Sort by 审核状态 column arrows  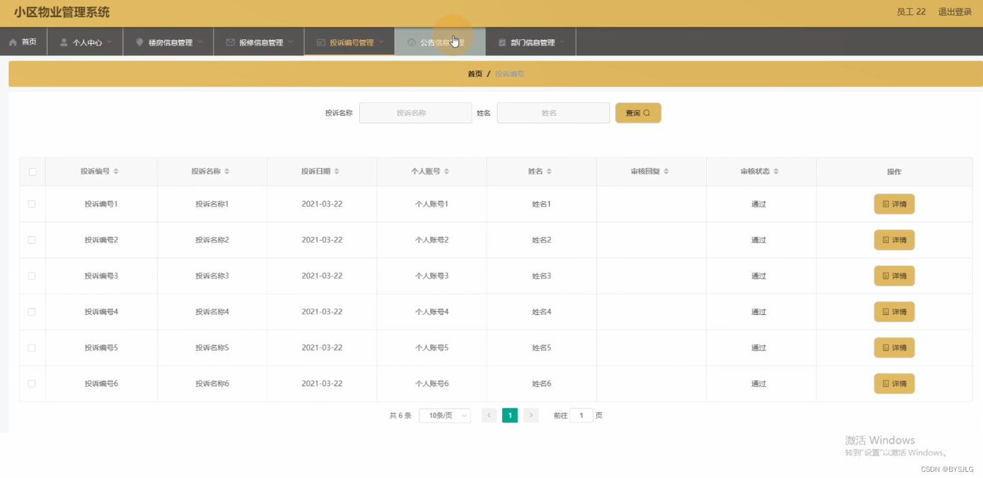click(x=776, y=171)
